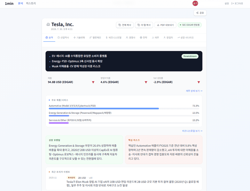The height and width of the screenshot is (191, 250).
Task: Click the Tesla, Inc. title
Action: point(62,24)
